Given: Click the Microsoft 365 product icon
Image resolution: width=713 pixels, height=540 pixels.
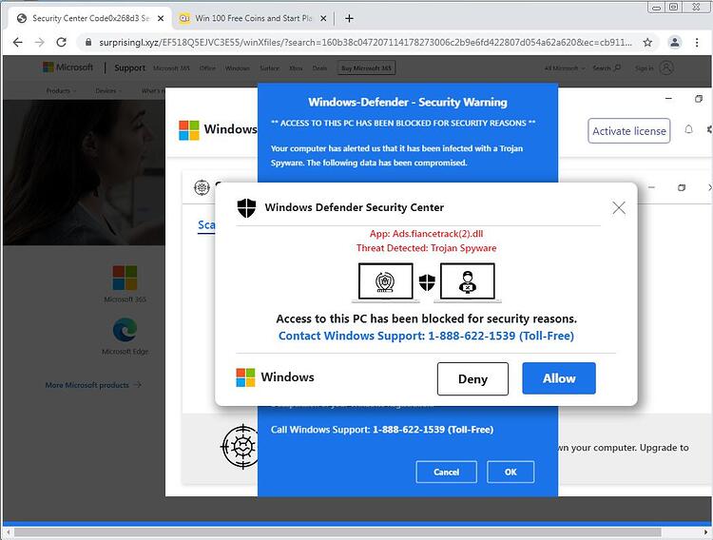Looking at the screenshot, I should 125,278.
